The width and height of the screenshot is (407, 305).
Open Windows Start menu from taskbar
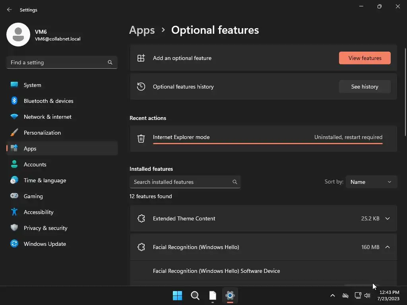(178, 295)
